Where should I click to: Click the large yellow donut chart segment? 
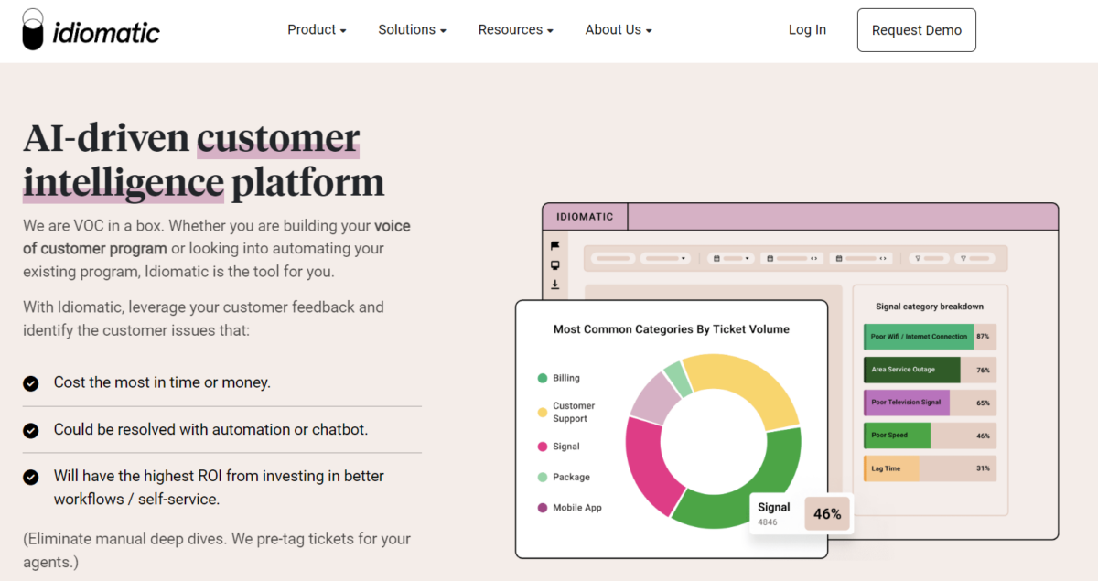click(x=746, y=382)
